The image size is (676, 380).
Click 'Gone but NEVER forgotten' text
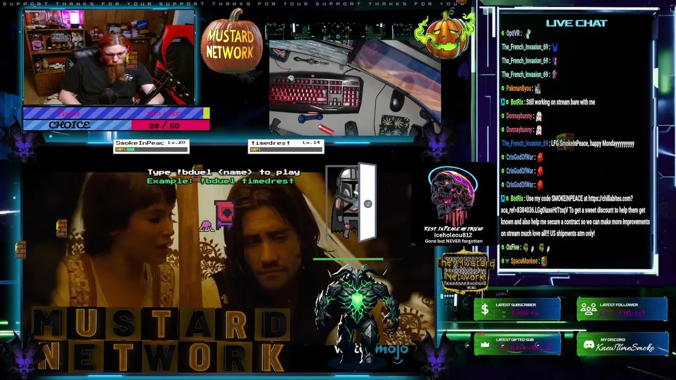pyautogui.click(x=454, y=241)
